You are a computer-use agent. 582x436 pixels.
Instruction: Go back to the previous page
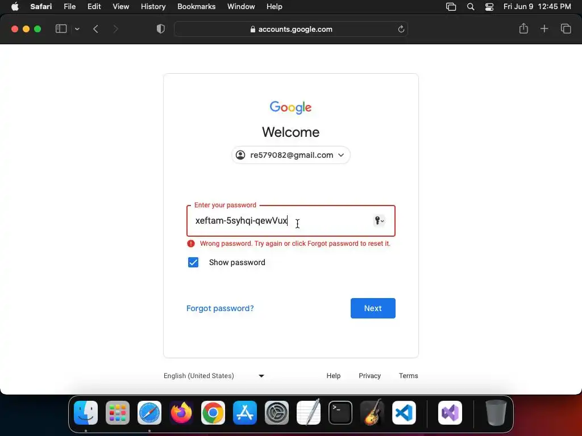[95, 28]
